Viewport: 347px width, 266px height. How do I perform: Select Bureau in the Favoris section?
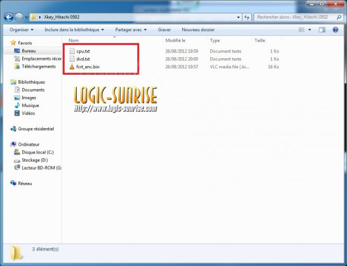(x=29, y=51)
